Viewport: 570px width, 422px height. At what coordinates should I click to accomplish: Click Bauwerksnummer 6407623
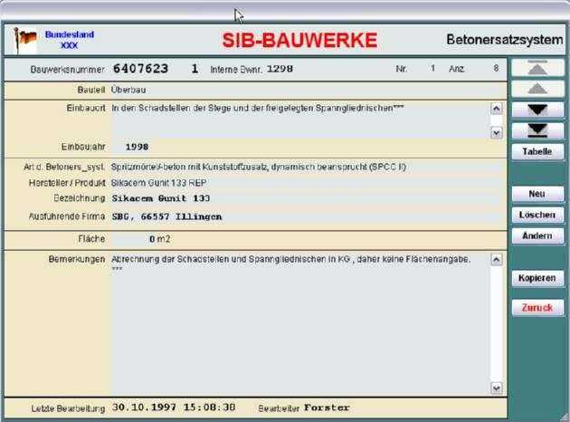pos(140,69)
